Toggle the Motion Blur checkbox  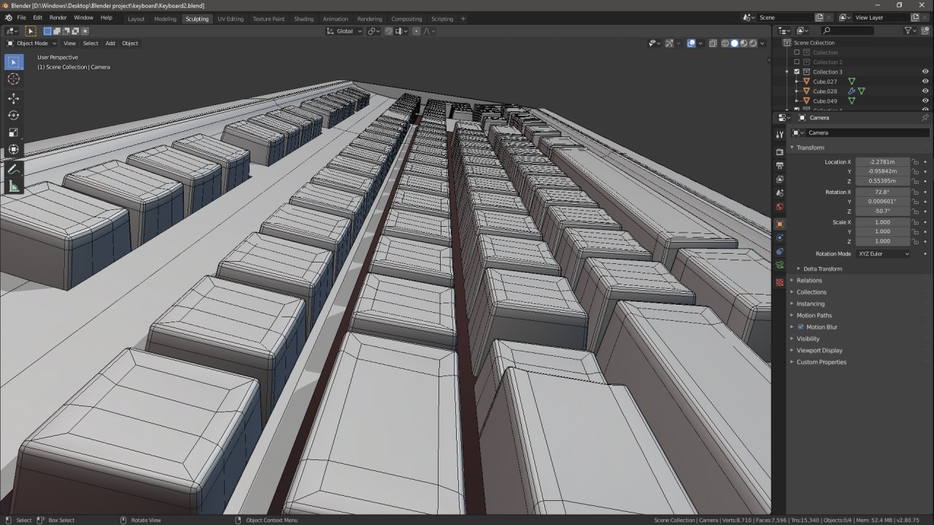coord(800,327)
